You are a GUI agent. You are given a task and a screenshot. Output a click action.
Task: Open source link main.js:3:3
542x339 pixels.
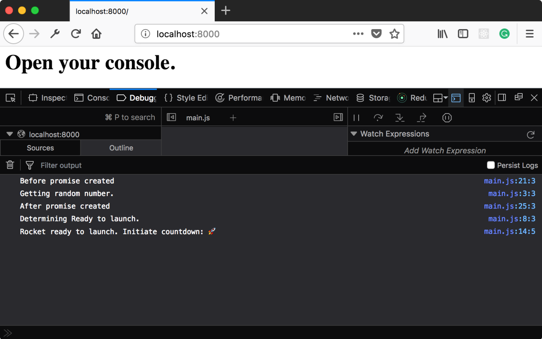click(x=512, y=194)
